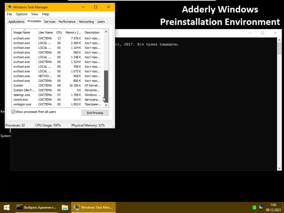284x213 pixels.
Task: Select the svchost.exe row with NETWO... user
Action: pyautogui.click(x=58, y=76)
